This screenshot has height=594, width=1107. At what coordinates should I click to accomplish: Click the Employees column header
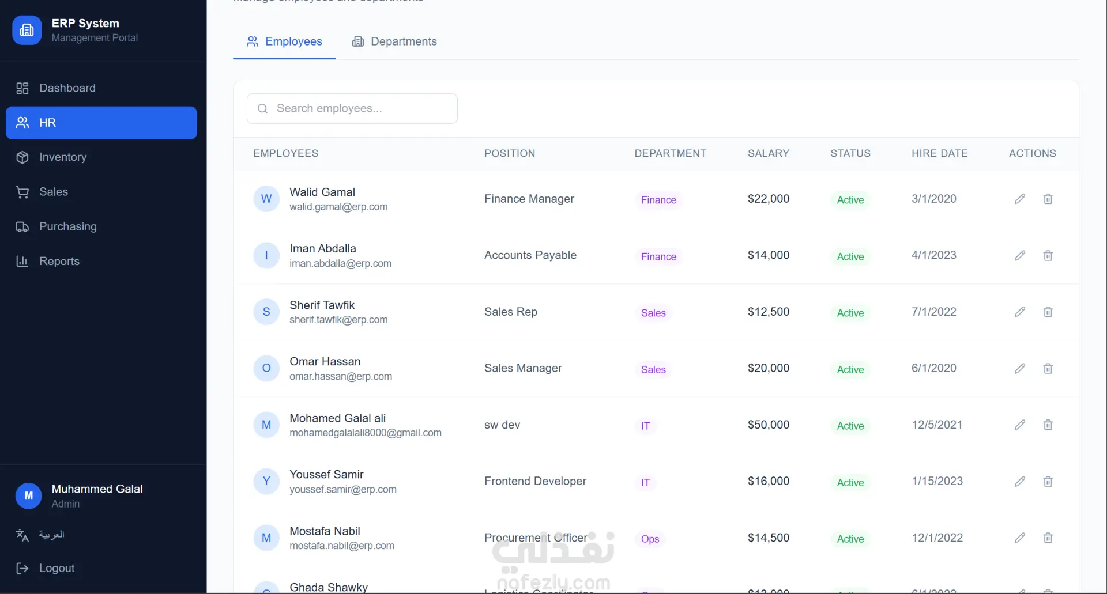(x=286, y=153)
